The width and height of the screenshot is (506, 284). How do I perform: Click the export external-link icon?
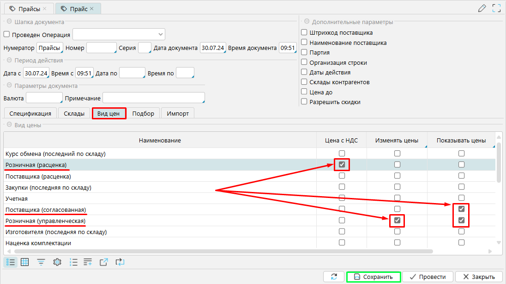point(104,262)
